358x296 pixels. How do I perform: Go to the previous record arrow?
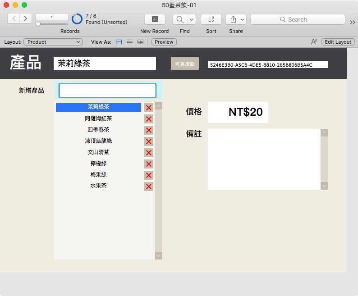[14, 18]
